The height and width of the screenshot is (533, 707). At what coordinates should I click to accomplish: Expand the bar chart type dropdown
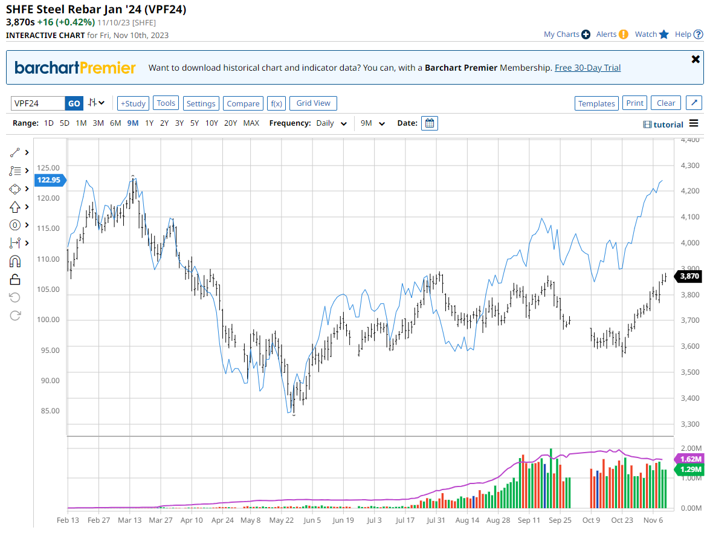(96, 103)
